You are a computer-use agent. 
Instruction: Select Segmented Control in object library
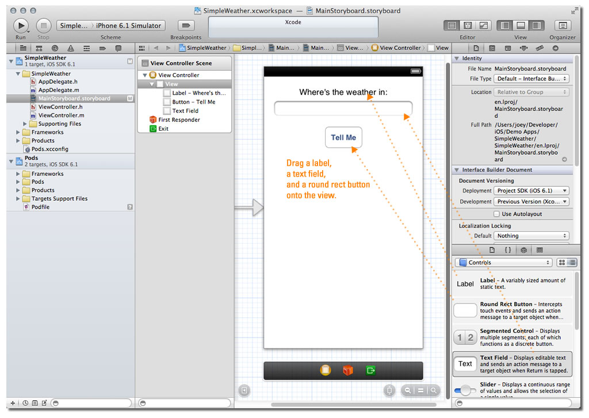tap(512, 338)
